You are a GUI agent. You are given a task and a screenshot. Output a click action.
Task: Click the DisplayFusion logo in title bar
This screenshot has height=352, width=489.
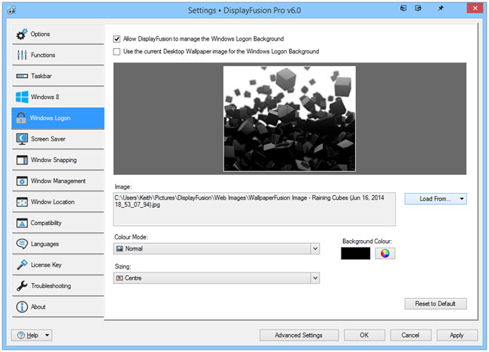click(11, 10)
